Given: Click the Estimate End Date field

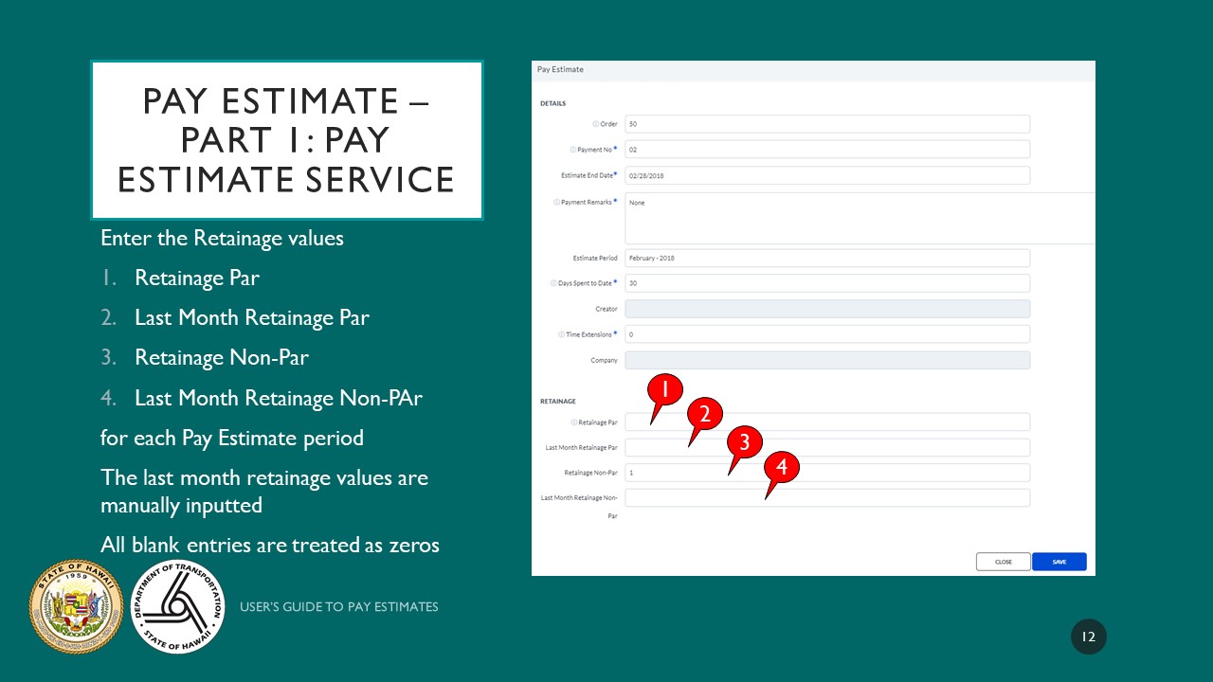Looking at the screenshot, I should click(827, 175).
